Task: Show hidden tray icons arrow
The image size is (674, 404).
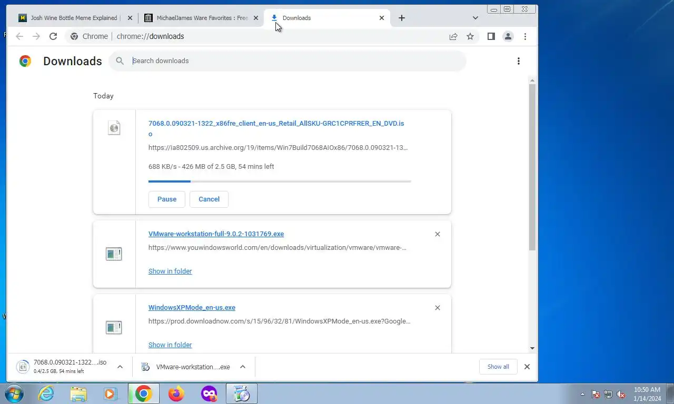Action: 582,394
